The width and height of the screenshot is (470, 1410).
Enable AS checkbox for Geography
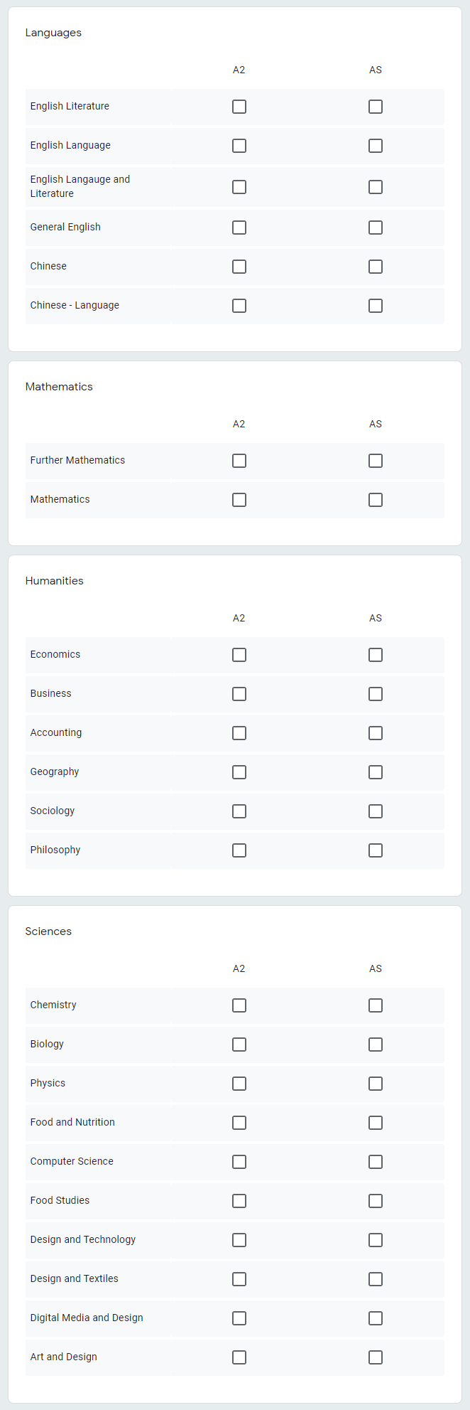376,772
